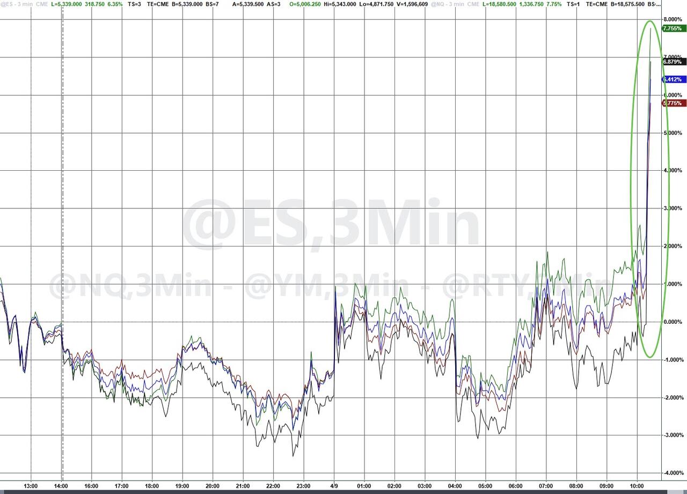687x494 pixels.
Task: Click the black 6.879% price marker
Action: click(673, 62)
